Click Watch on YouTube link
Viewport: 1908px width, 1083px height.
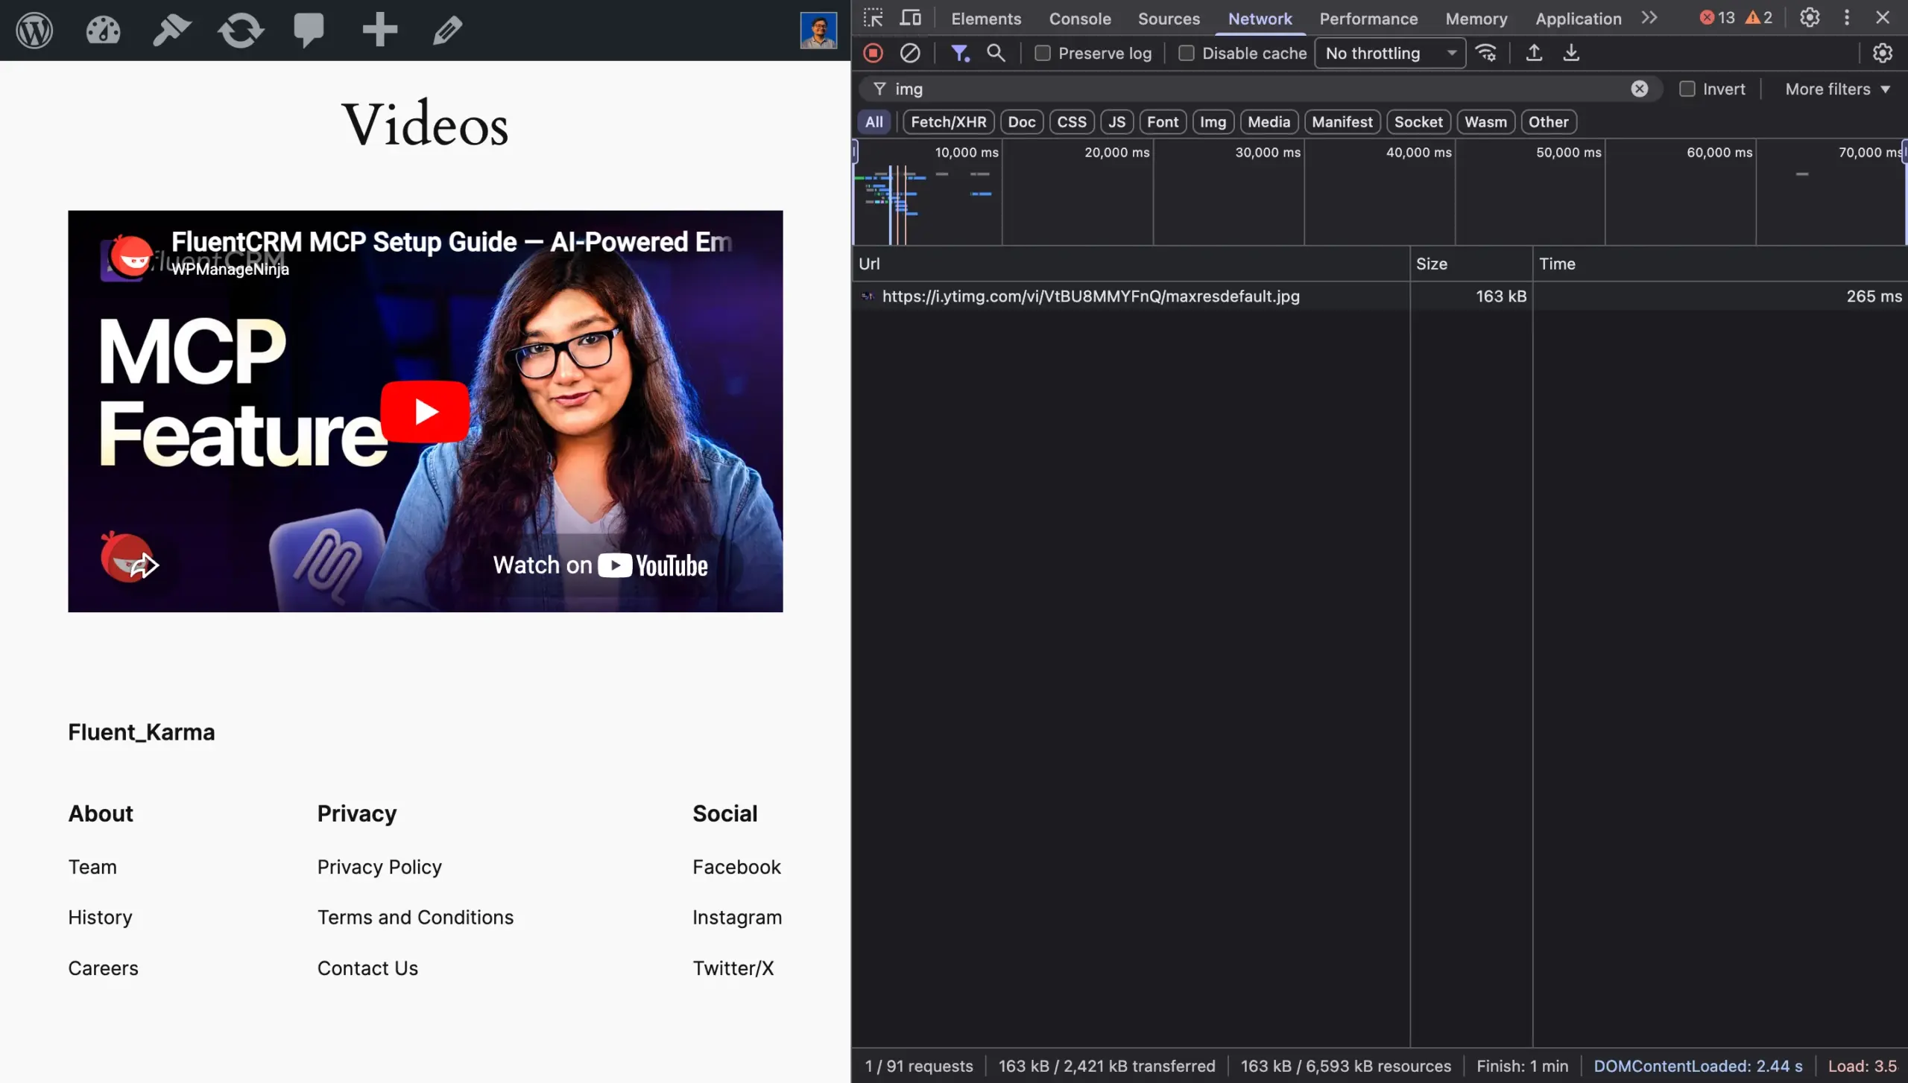point(601,565)
